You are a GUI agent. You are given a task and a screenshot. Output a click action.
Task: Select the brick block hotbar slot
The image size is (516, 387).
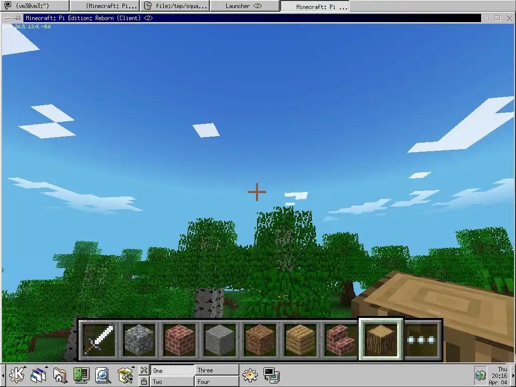(x=179, y=340)
